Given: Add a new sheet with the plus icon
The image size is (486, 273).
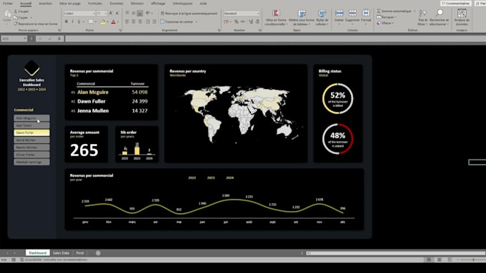Looking at the screenshot, I should [x=98, y=253].
